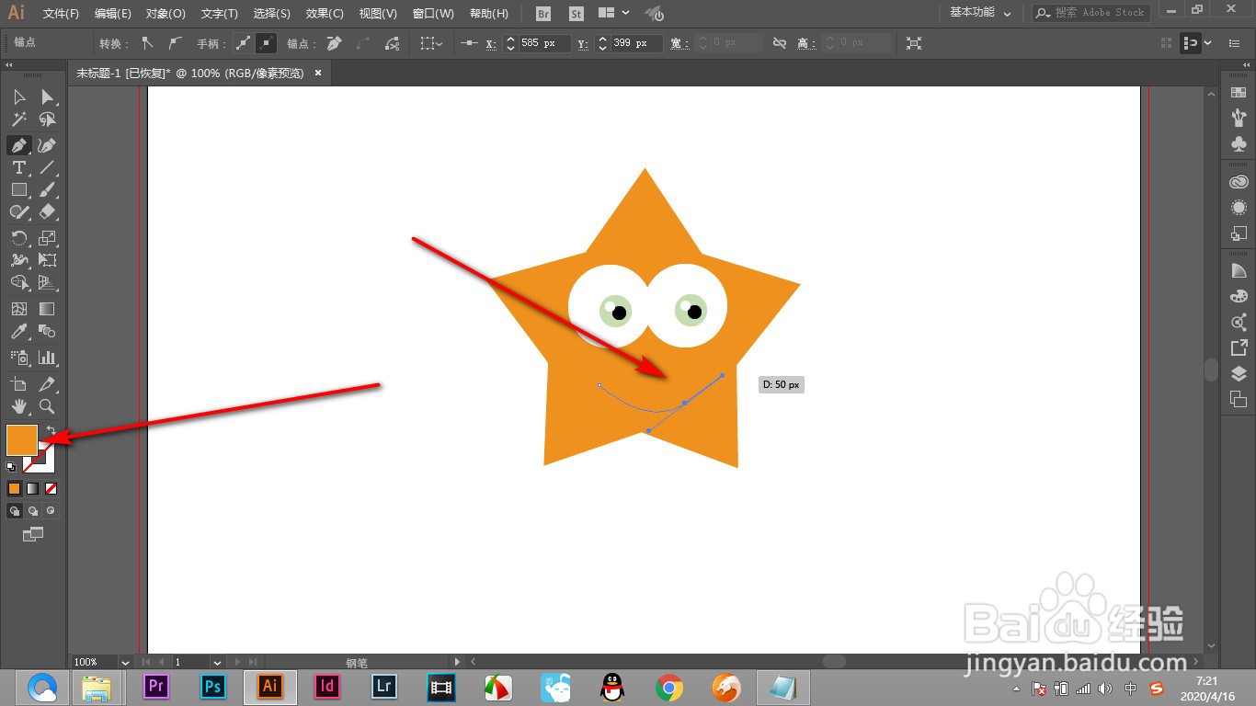Enable Draw Inside mode

[51, 510]
